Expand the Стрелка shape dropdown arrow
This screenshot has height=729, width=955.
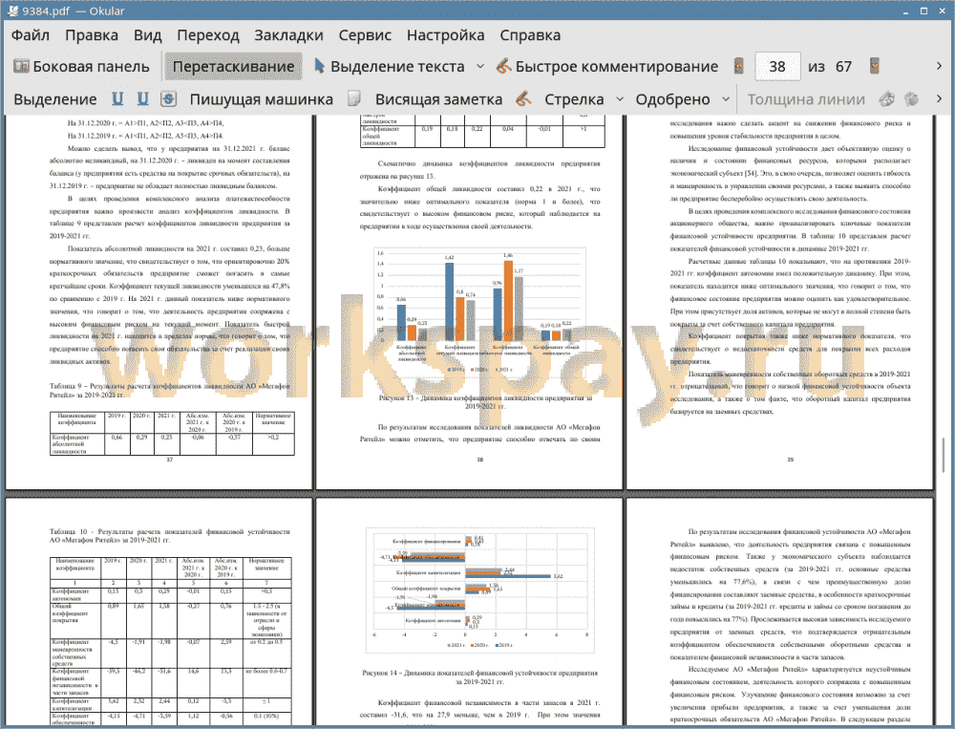coord(620,98)
